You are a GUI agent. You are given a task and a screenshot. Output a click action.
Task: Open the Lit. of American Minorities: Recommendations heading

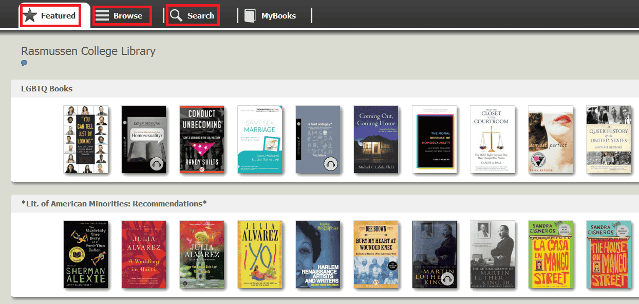click(x=114, y=203)
